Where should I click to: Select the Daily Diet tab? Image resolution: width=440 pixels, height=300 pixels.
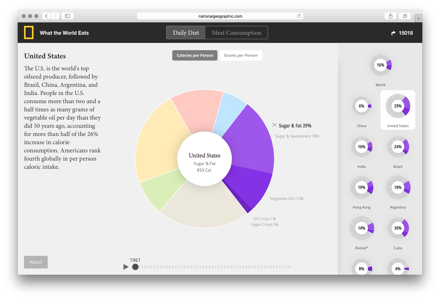[x=186, y=33]
